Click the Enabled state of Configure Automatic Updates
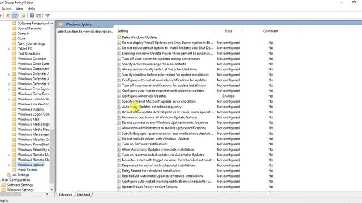This screenshot has height=203, width=362. pos(229,96)
